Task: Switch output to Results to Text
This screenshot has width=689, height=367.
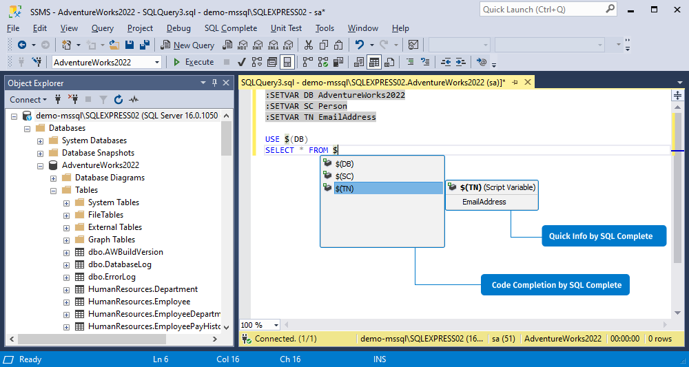Action: click(x=359, y=62)
